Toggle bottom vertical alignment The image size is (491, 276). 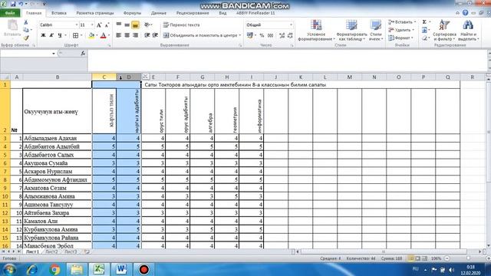[135, 25]
